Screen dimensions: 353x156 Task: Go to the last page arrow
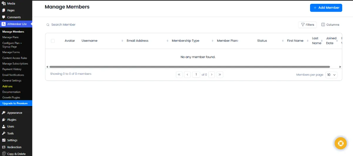click(220, 74)
